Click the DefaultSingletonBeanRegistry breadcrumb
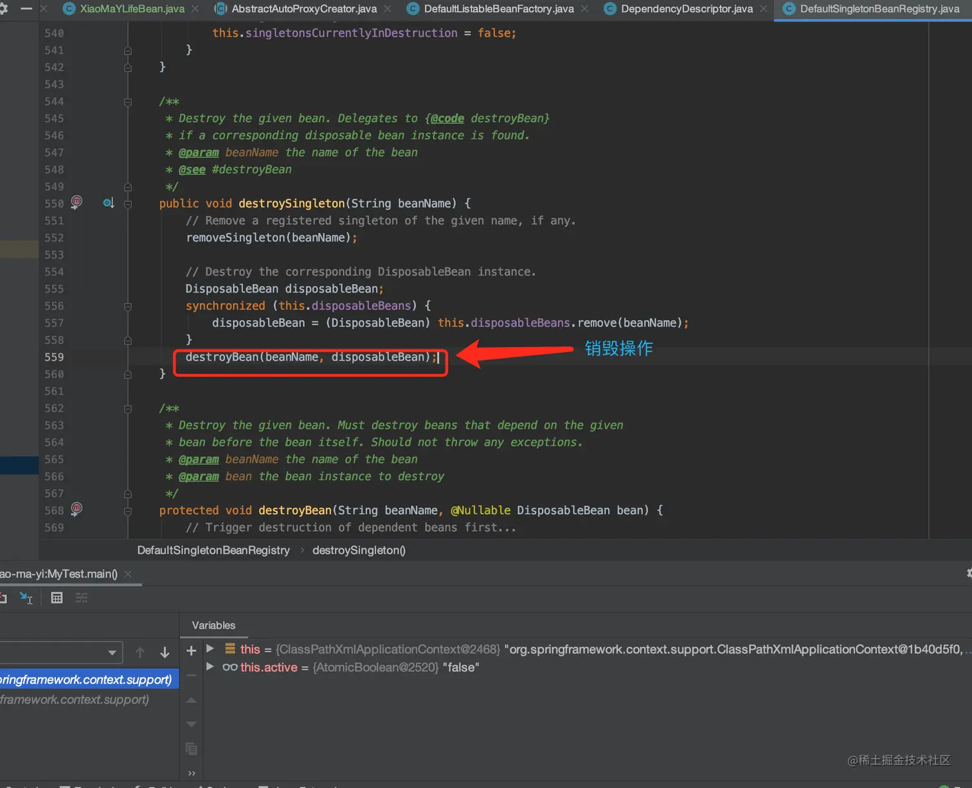Image resolution: width=972 pixels, height=788 pixels. [213, 550]
